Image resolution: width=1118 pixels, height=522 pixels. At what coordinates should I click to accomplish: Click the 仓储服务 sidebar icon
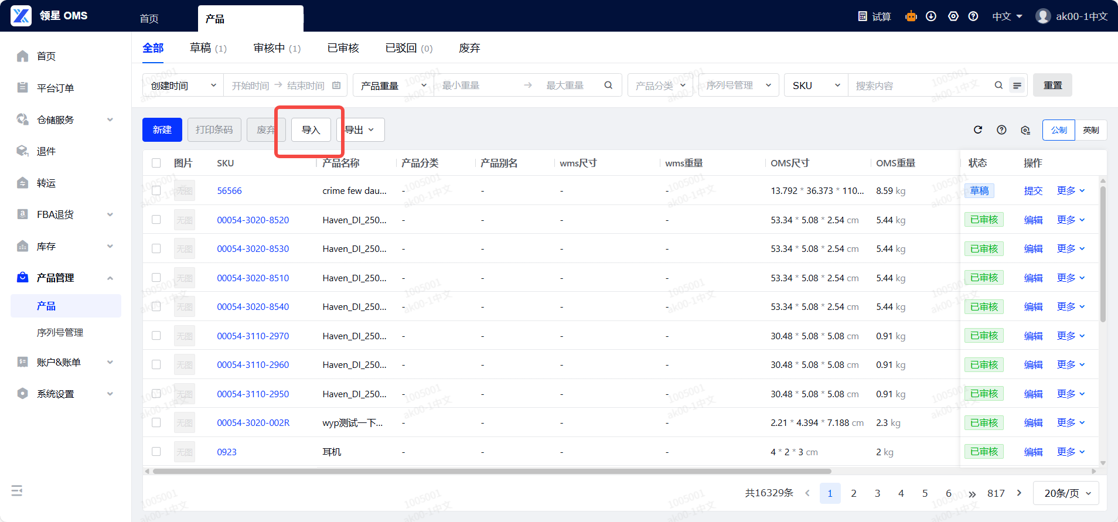23,120
